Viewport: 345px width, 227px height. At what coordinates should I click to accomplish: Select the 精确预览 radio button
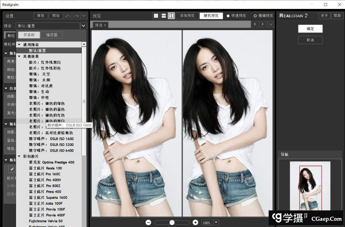click(x=255, y=16)
